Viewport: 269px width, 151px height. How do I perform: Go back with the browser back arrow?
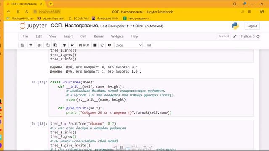pyautogui.click(x=8, y=12)
